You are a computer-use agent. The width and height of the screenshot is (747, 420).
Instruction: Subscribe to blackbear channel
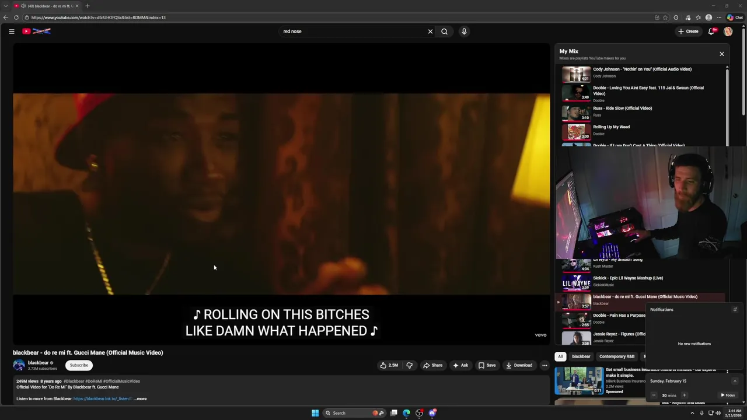(79, 365)
